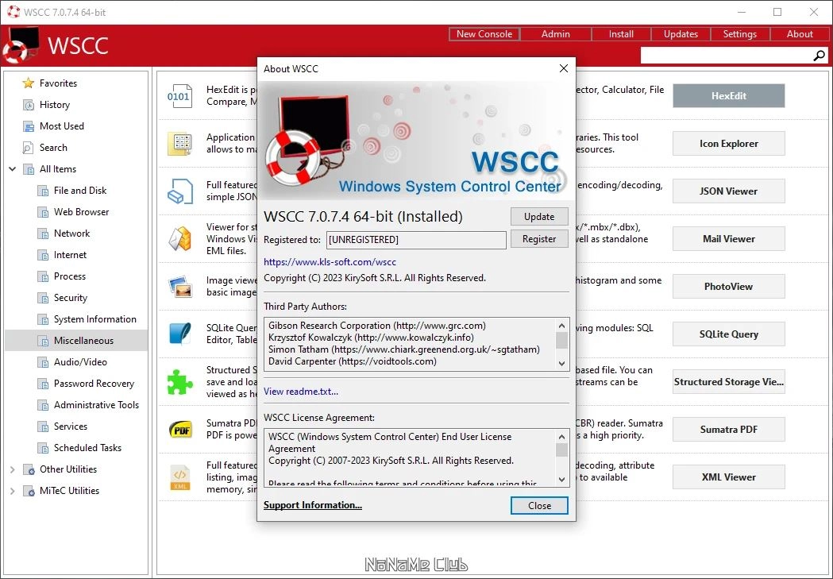Expand the MiTeC Utilities tree node

coord(12,491)
